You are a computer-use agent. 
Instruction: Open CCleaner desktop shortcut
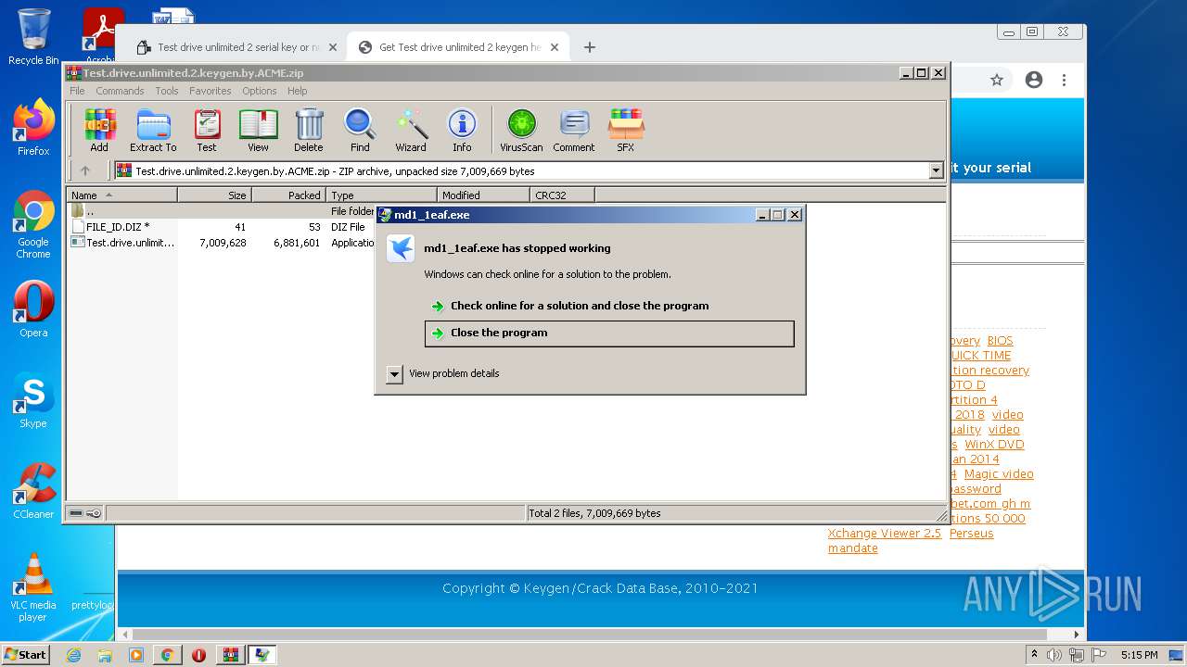coord(33,491)
